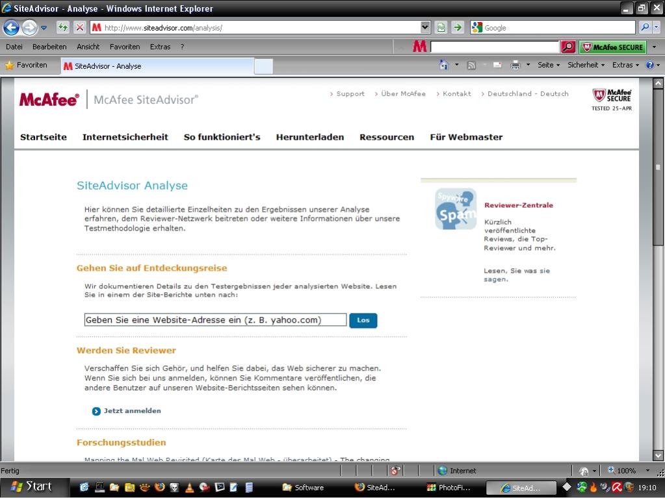This screenshot has width=665, height=498.
Task: Click the vertical scrollbar down arrow
Action: coord(658,456)
